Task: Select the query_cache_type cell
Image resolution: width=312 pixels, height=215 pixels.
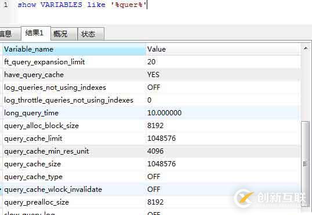Action: tap(74, 177)
